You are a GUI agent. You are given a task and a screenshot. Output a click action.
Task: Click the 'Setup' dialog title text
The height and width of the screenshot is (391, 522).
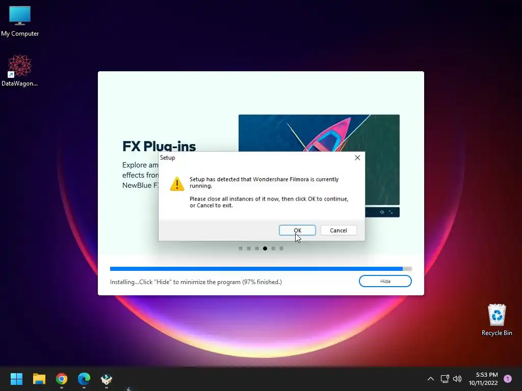[167, 158]
